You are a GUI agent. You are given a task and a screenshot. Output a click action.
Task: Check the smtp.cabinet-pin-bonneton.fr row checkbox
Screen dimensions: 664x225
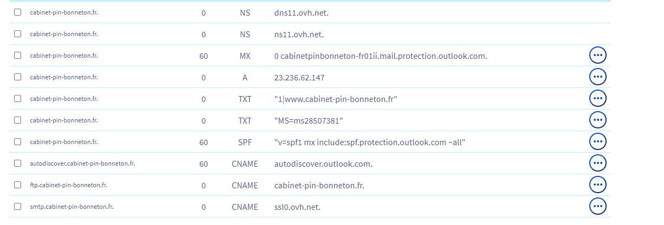pyautogui.click(x=18, y=206)
